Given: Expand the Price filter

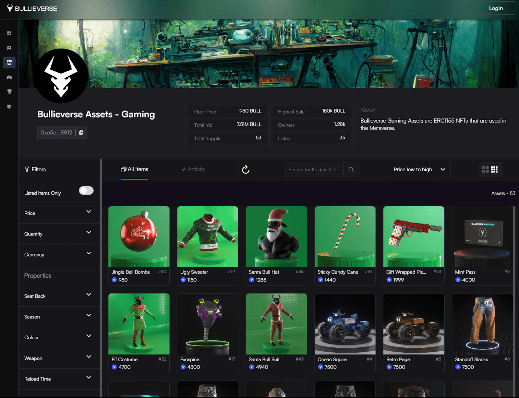Looking at the screenshot, I should (59, 213).
